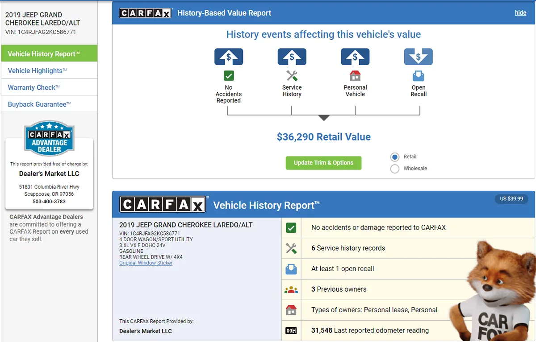536x342 pixels.
Task: Click the Service History wrench icon
Action: pos(292,76)
